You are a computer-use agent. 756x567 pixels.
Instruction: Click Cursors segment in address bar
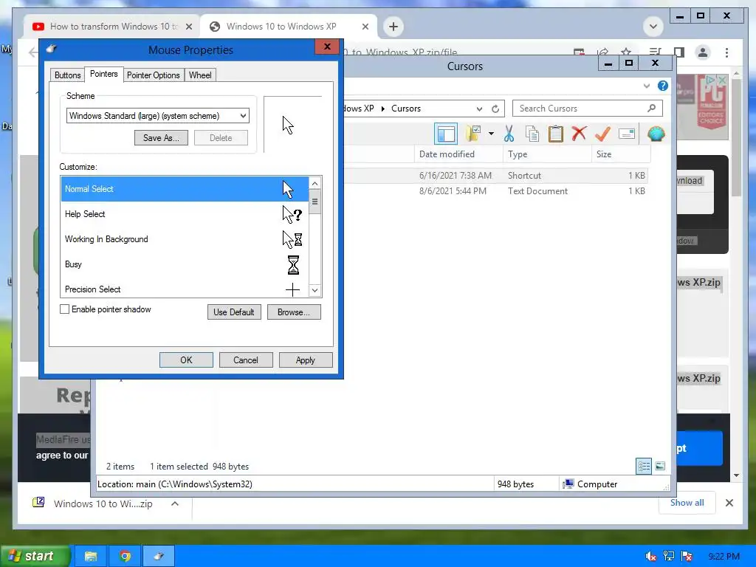point(406,109)
